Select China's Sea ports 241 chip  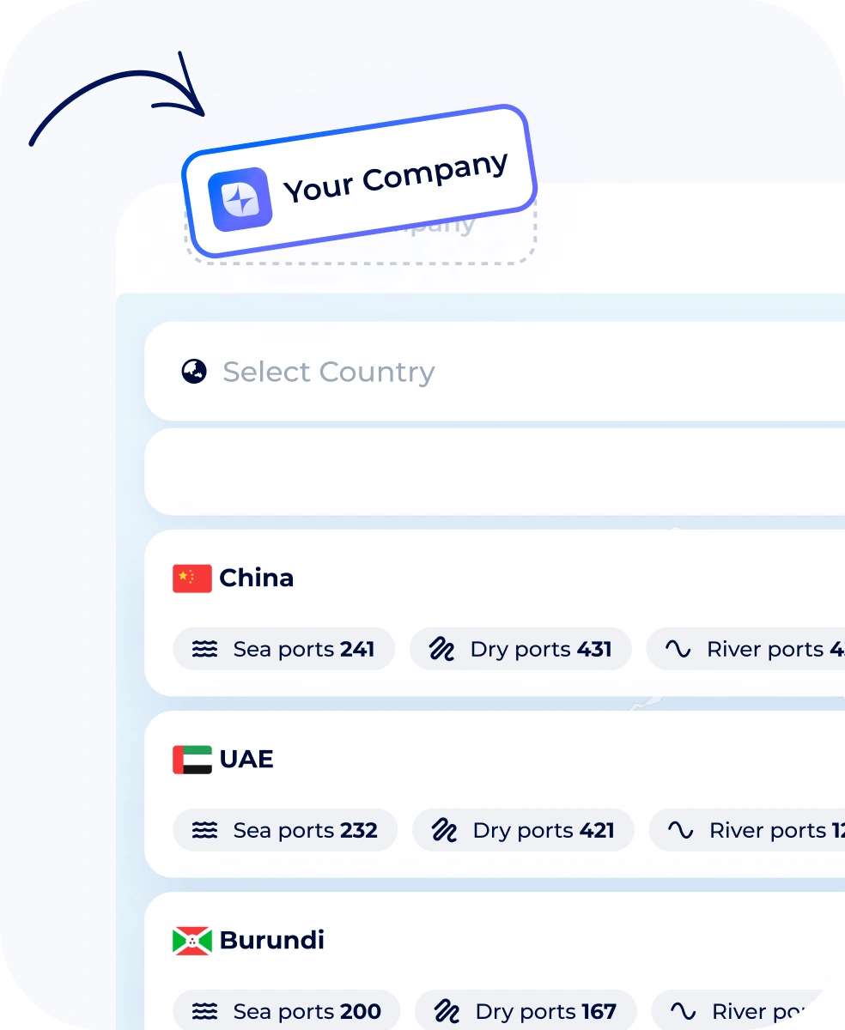pos(283,650)
